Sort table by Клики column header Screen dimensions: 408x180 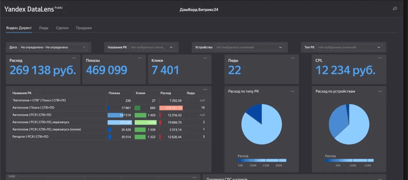point(141,93)
